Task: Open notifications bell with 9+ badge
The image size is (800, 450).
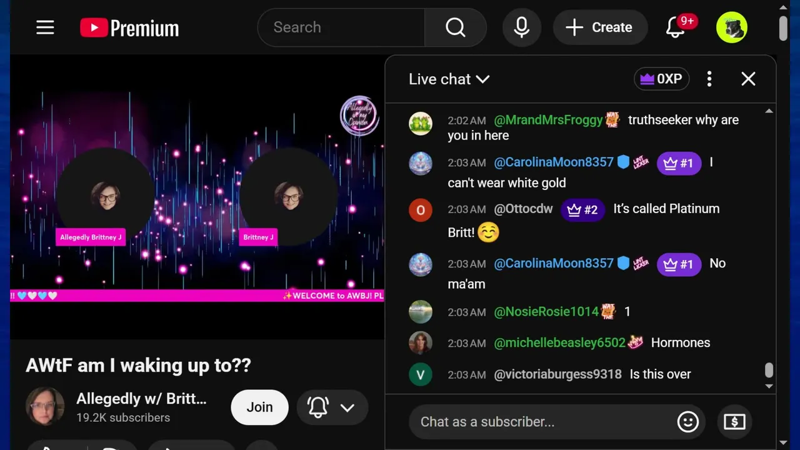Action: (676, 27)
